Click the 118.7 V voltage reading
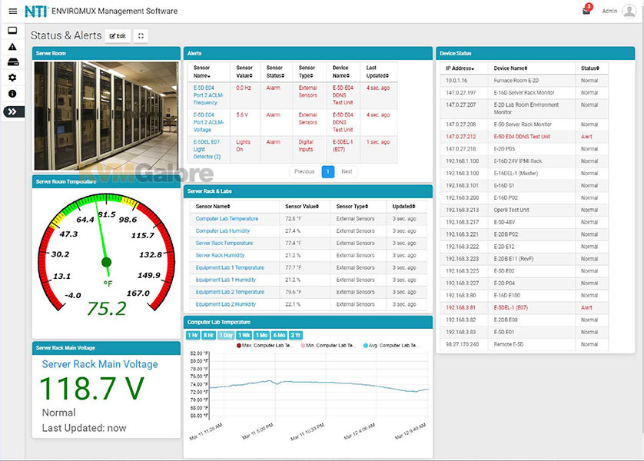The image size is (644, 461). (92, 388)
